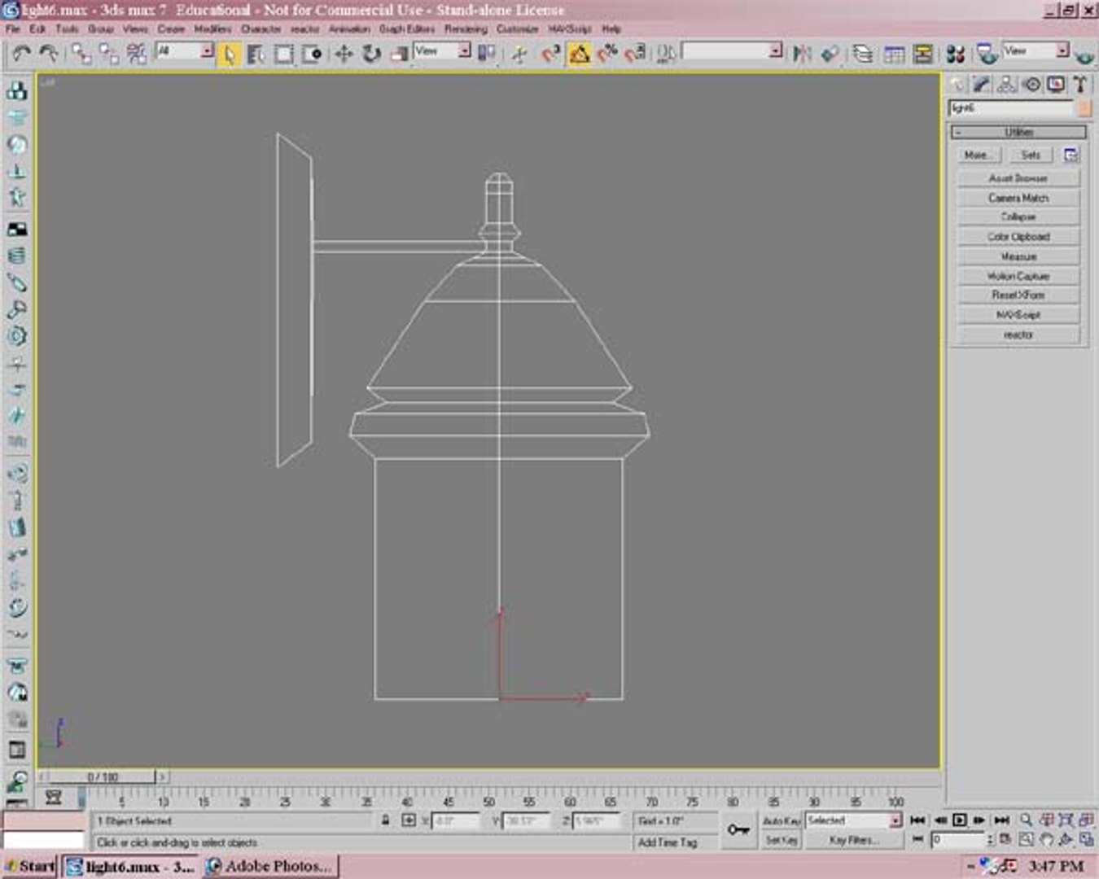The height and width of the screenshot is (879, 1099).
Task: Click the Arc Rotate viewport icon
Action: tap(1066, 839)
